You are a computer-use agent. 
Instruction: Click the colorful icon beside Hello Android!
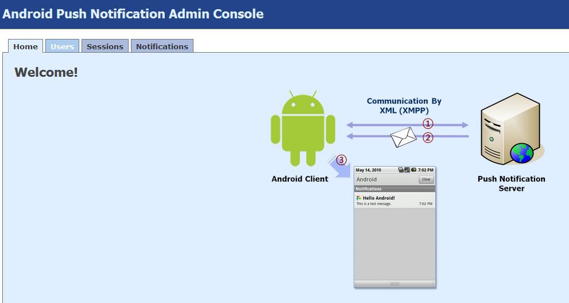(359, 198)
